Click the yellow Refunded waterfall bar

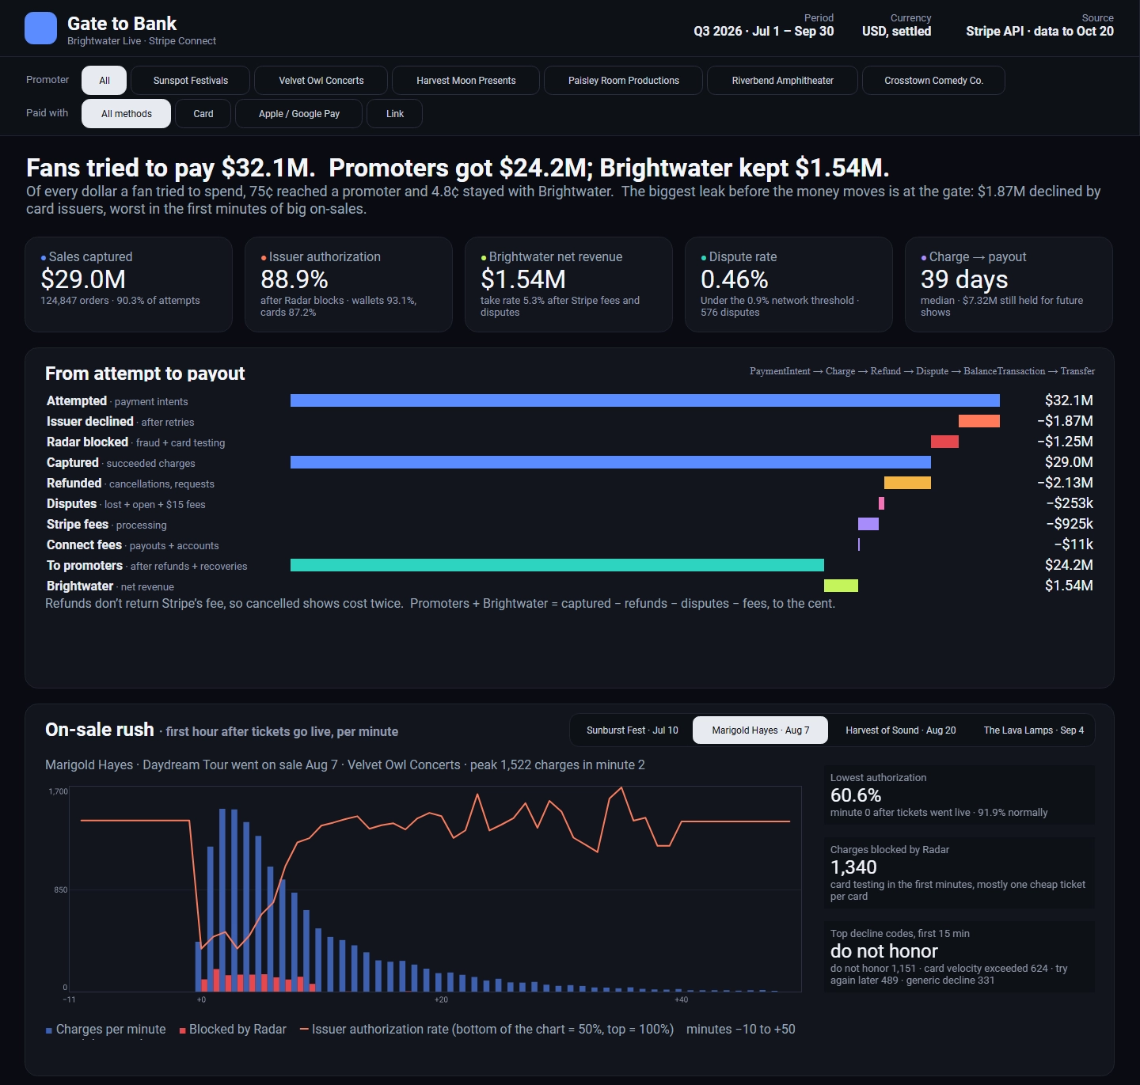tap(907, 483)
